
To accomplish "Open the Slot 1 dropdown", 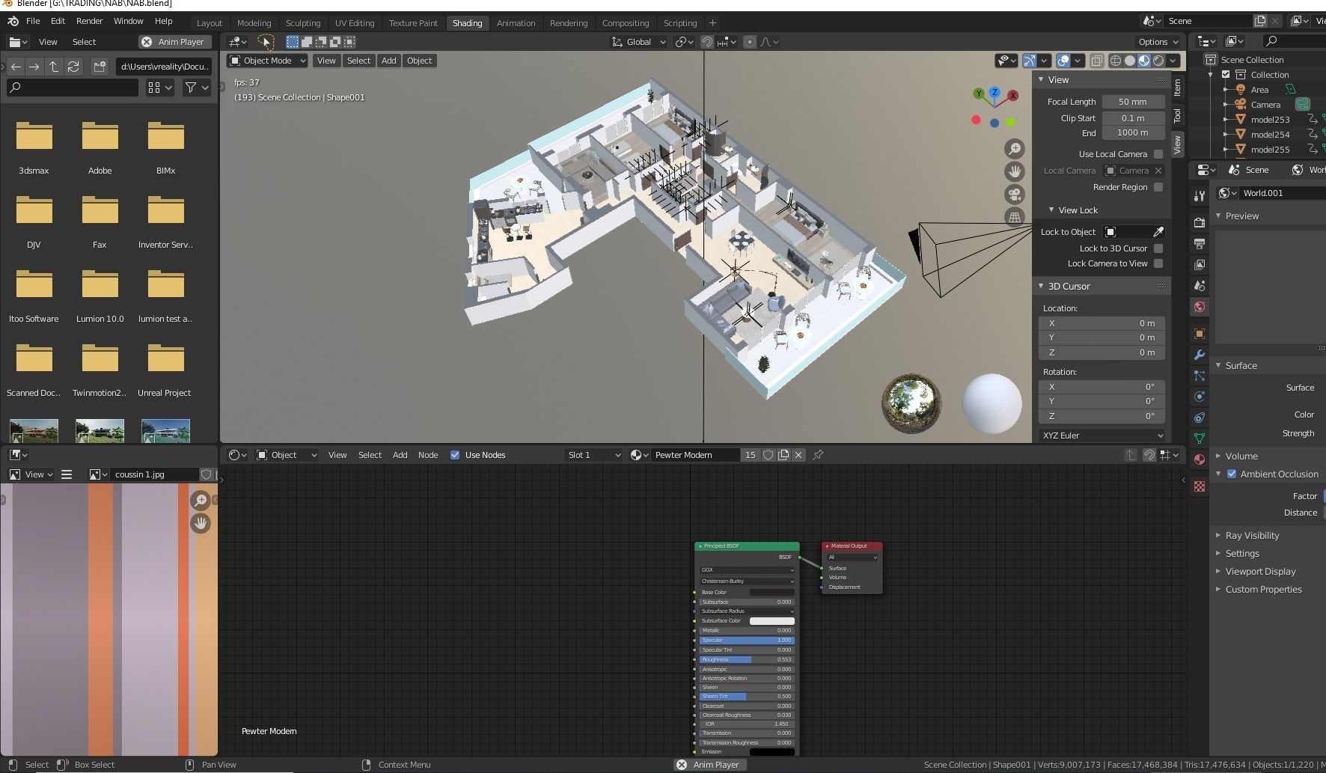I will pos(594,455).
